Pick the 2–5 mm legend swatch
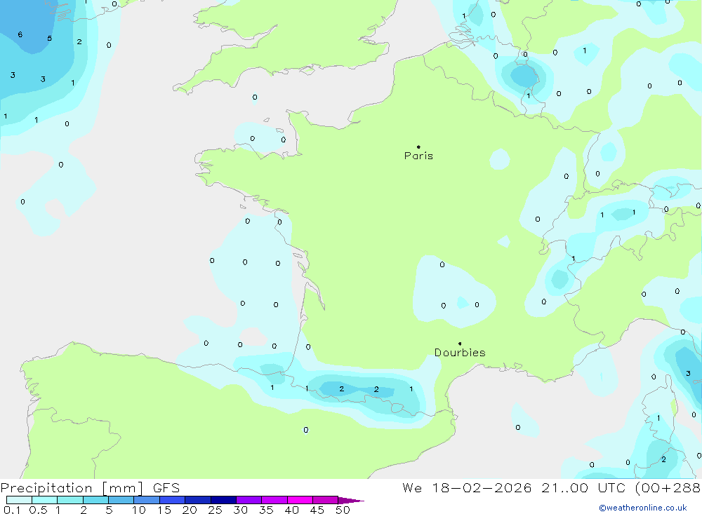 pyautogui.click(x=95, y=500)
